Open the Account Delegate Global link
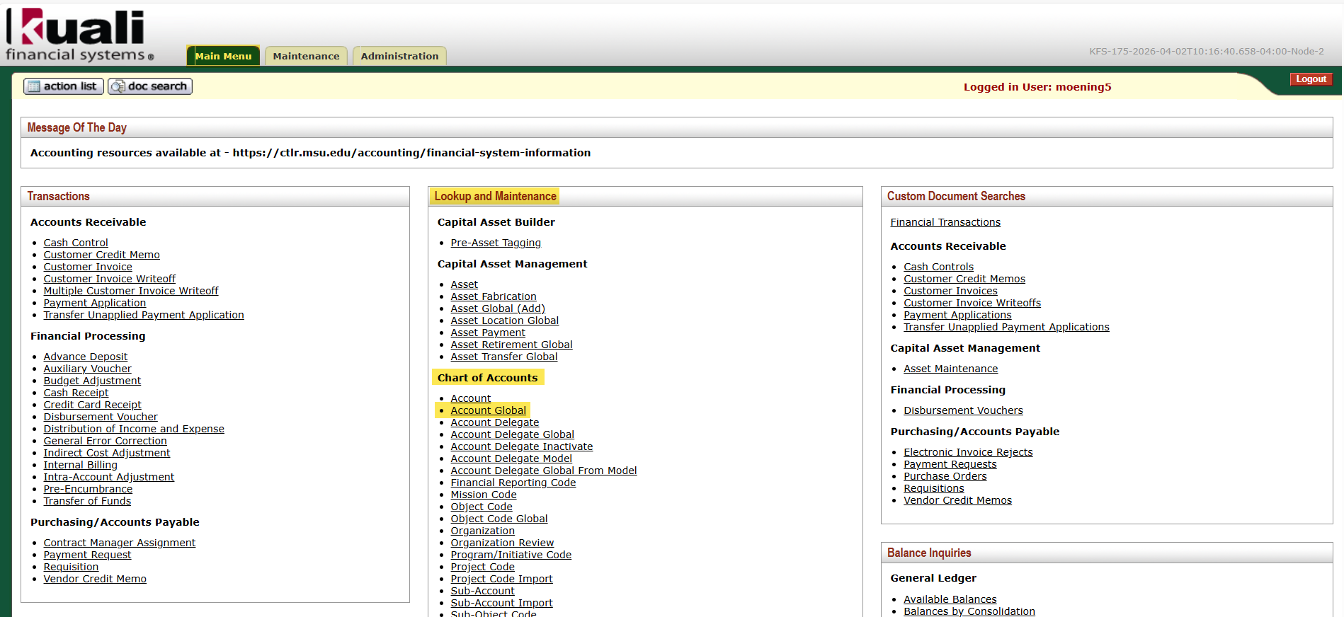This screenshot has width=1344, height=617. click(513, 434)
